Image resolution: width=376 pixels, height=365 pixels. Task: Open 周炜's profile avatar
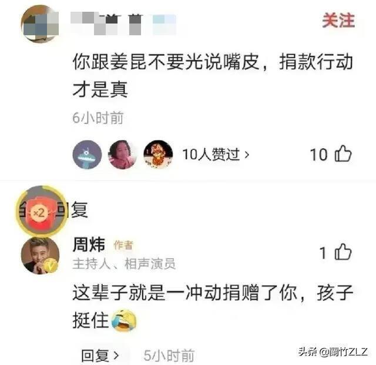(x=40, y=256)
